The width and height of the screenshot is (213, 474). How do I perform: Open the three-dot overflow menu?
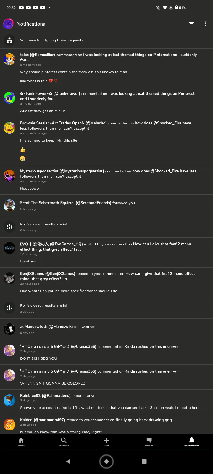(206, 24)
